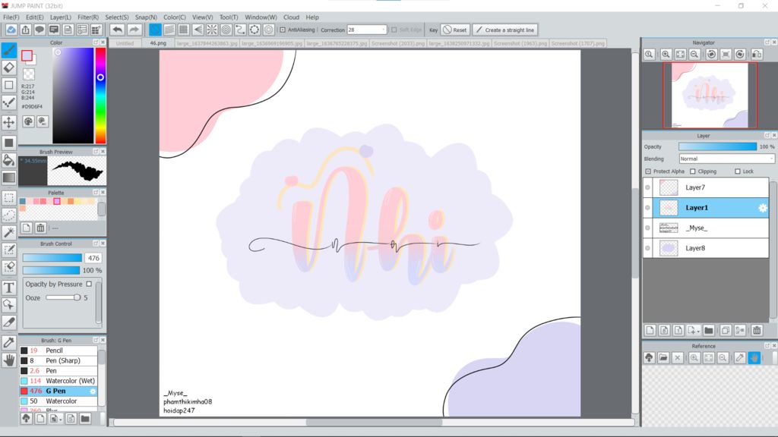Open the Snap menu

146,17
